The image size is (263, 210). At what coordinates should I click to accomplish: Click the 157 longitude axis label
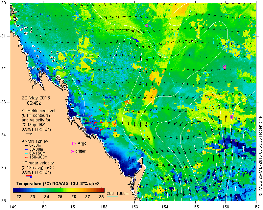256,207
